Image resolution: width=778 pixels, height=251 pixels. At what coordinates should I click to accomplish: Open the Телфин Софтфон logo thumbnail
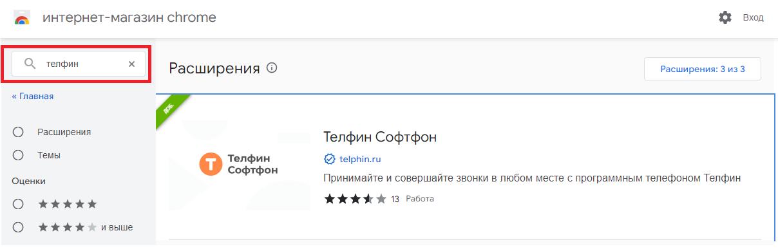(x=239, y=165)
